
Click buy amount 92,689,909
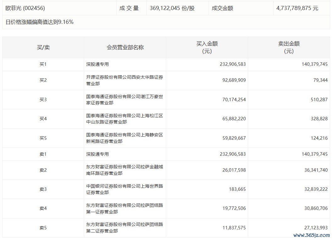[x=234, y=80]
